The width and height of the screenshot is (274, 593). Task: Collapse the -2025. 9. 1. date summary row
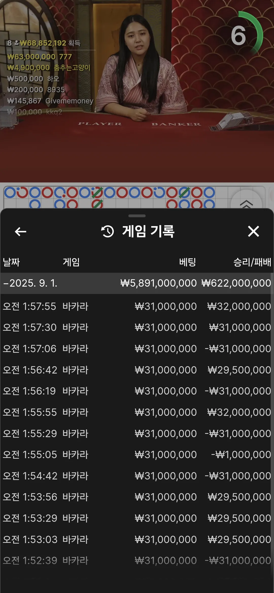(137, 283)
